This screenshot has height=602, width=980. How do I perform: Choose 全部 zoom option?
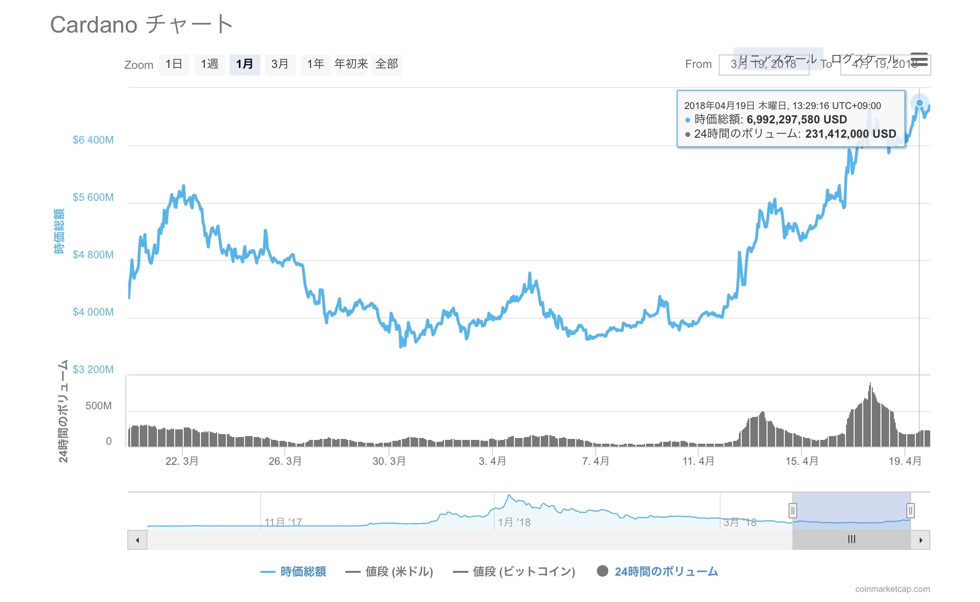[x=387, y=64]
